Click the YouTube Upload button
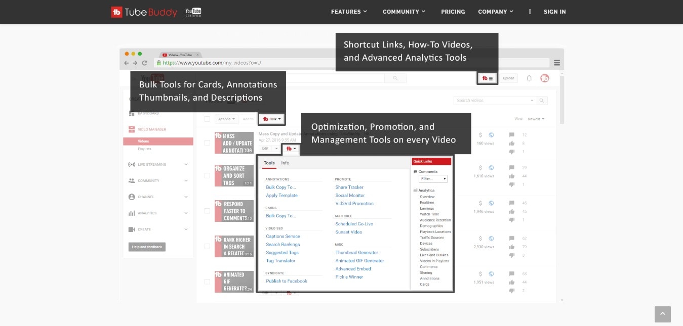This screenshot has width=683, height=326. 508,78
